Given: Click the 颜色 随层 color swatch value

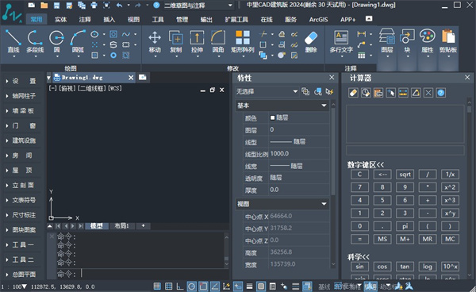Looking at the screenshot, I should click(299, 117).
